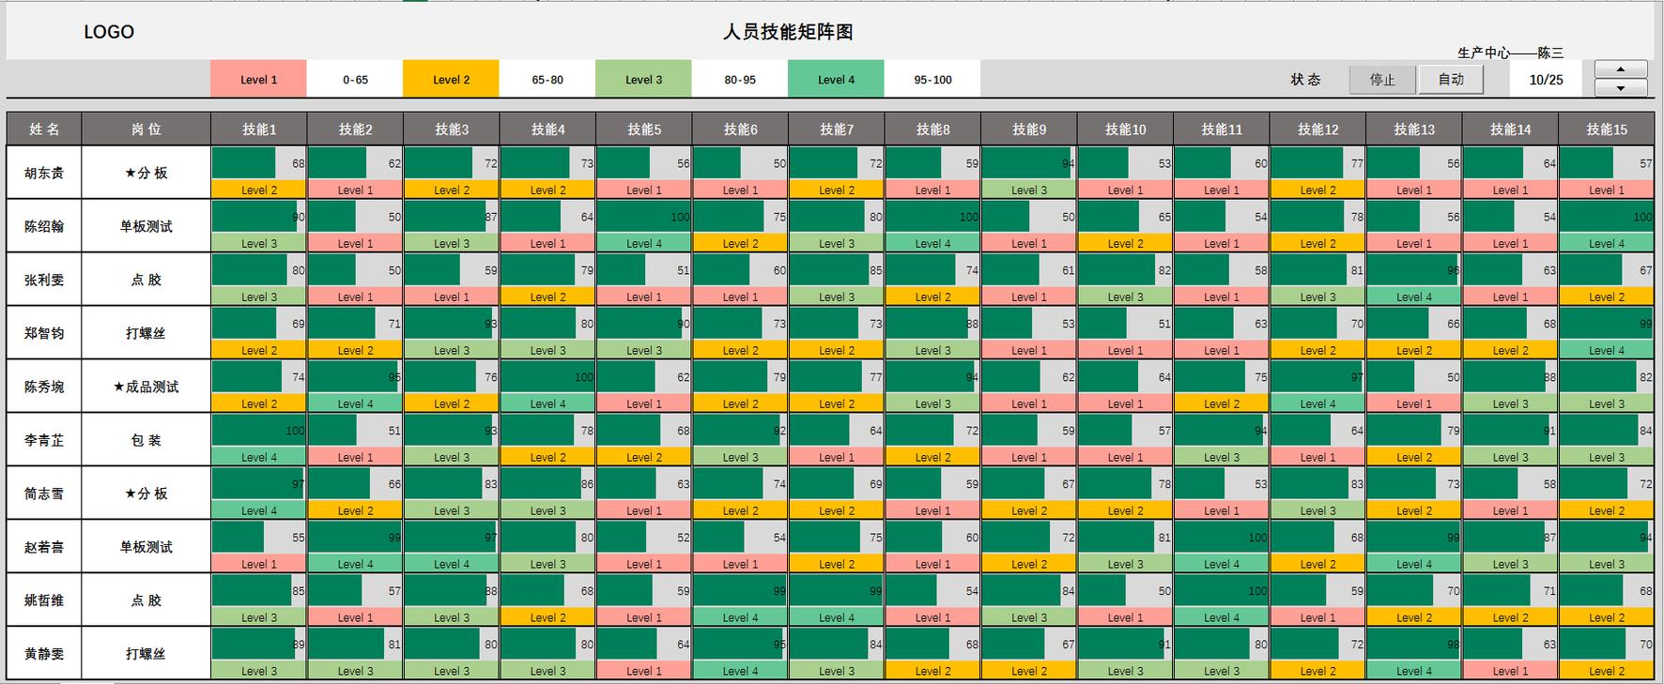Select the 技能12 column header
This screenshot has width=1664, height=684.
(1317, 129)
